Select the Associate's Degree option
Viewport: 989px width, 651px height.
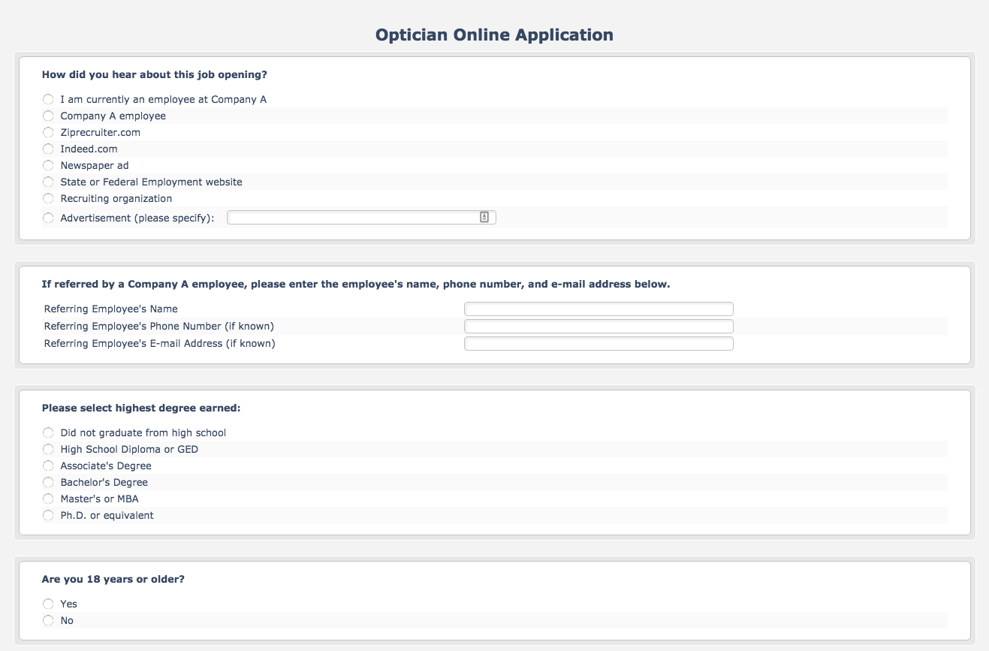point(48,466)
